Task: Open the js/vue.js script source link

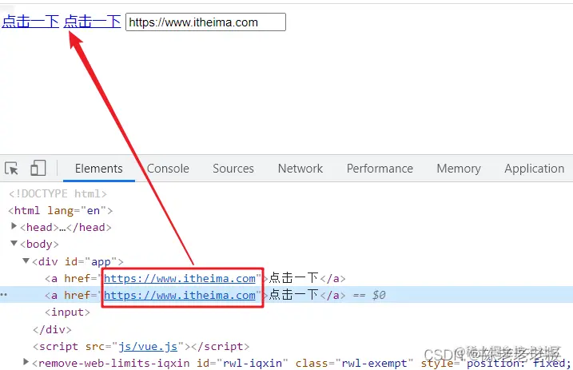Action: [148, 347]
